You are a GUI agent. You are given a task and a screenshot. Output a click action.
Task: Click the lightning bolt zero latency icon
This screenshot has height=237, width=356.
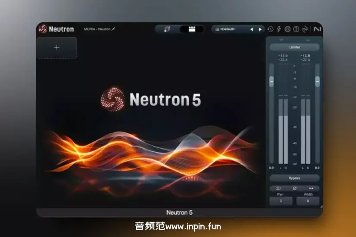(x=279, y=29)
